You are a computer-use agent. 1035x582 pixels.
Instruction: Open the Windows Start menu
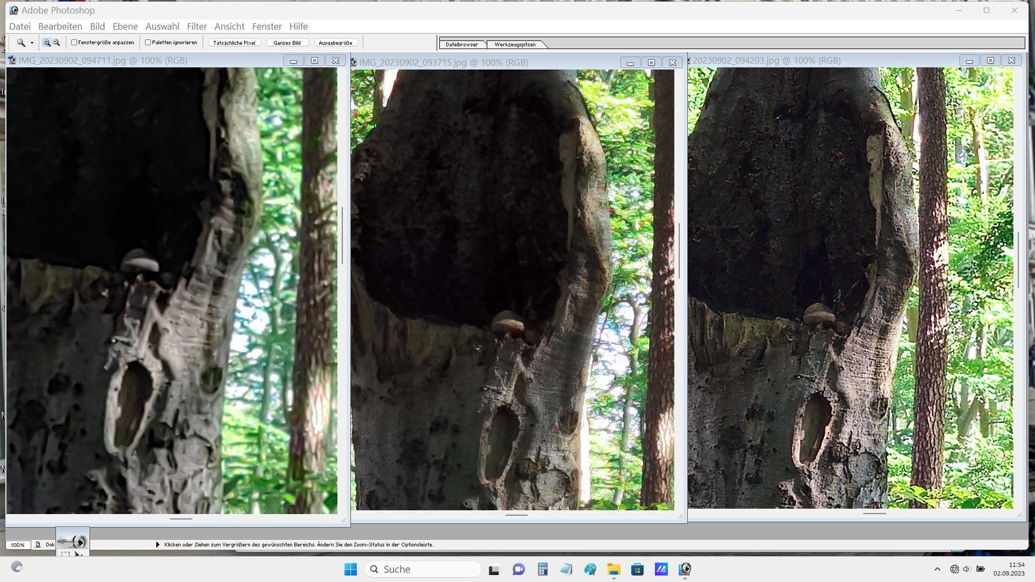(350, 569)
